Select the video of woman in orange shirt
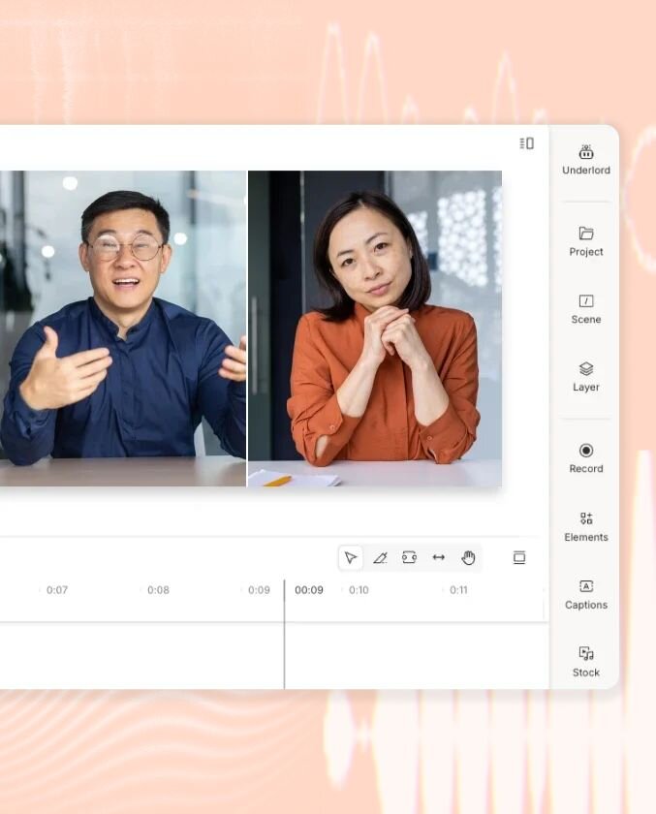Viewport: 656px width, 814px height. (375, 328)
